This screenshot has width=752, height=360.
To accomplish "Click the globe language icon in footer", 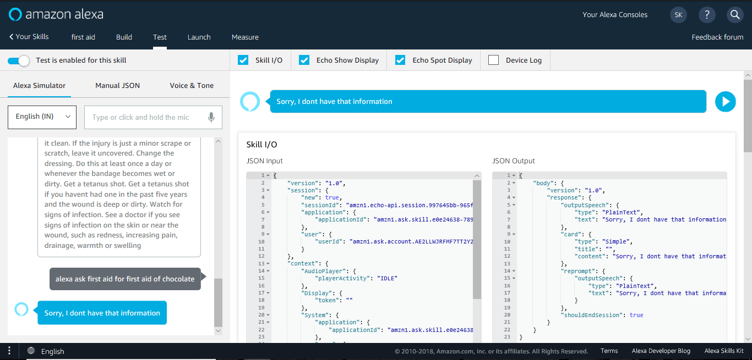I will (31, 351).
